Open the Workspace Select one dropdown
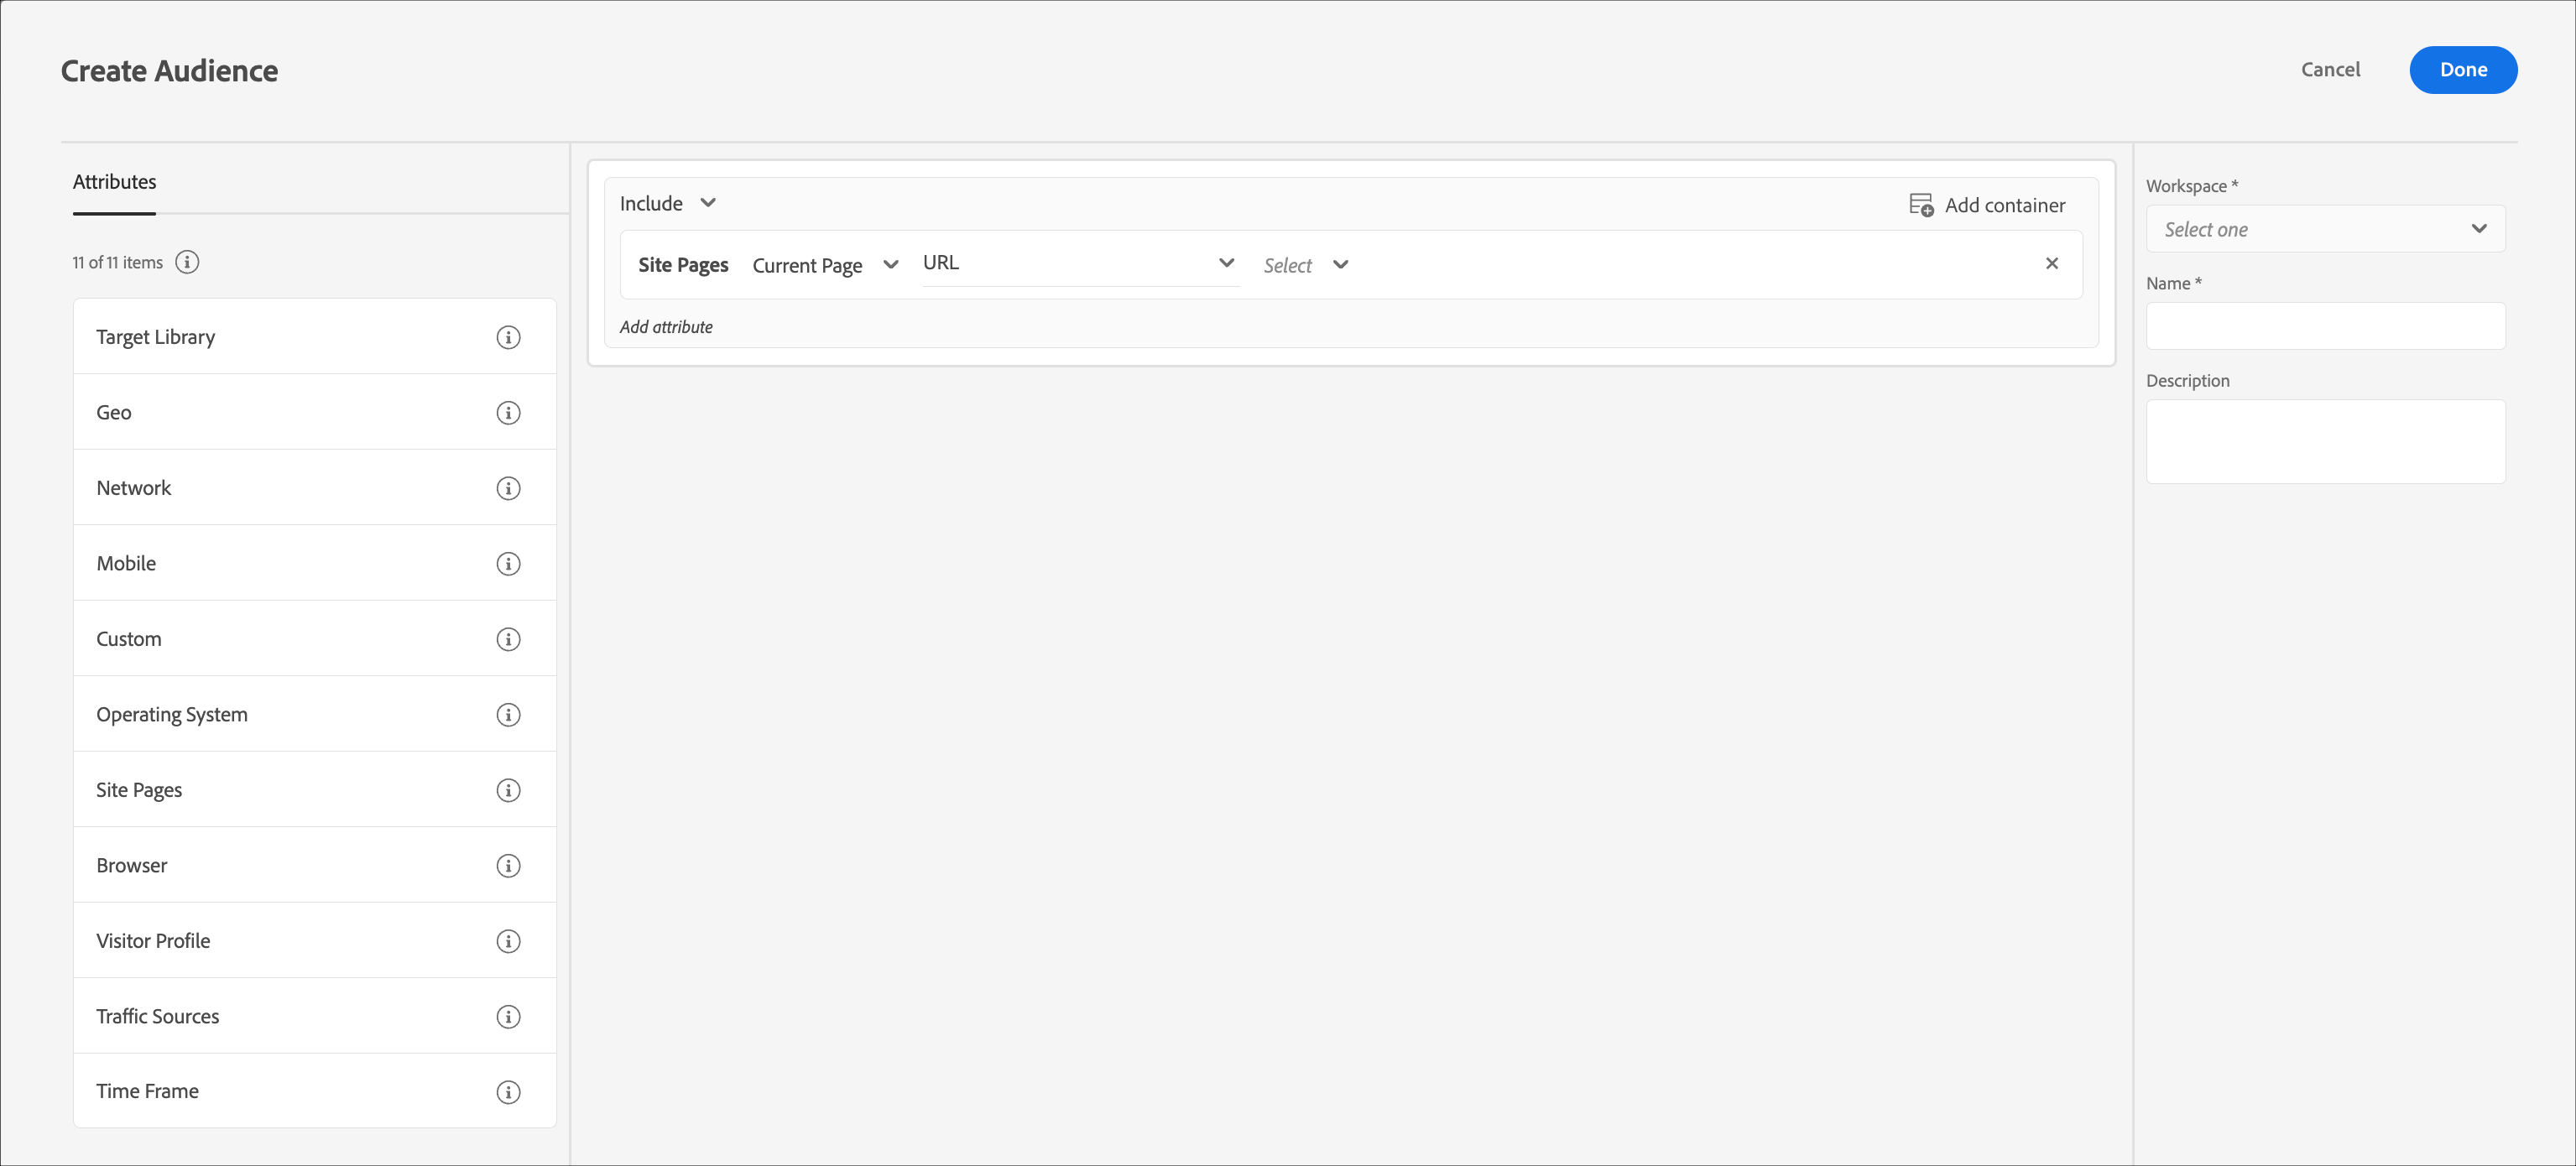The width and height of the screenshot is (2576, 1166). pyautogui.click(x=2324, y=229)
